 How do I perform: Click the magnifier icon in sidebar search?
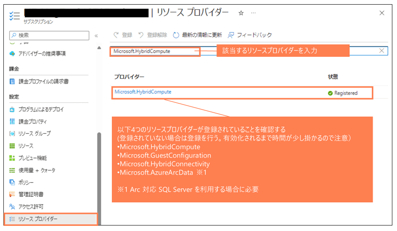click(14, 35)
